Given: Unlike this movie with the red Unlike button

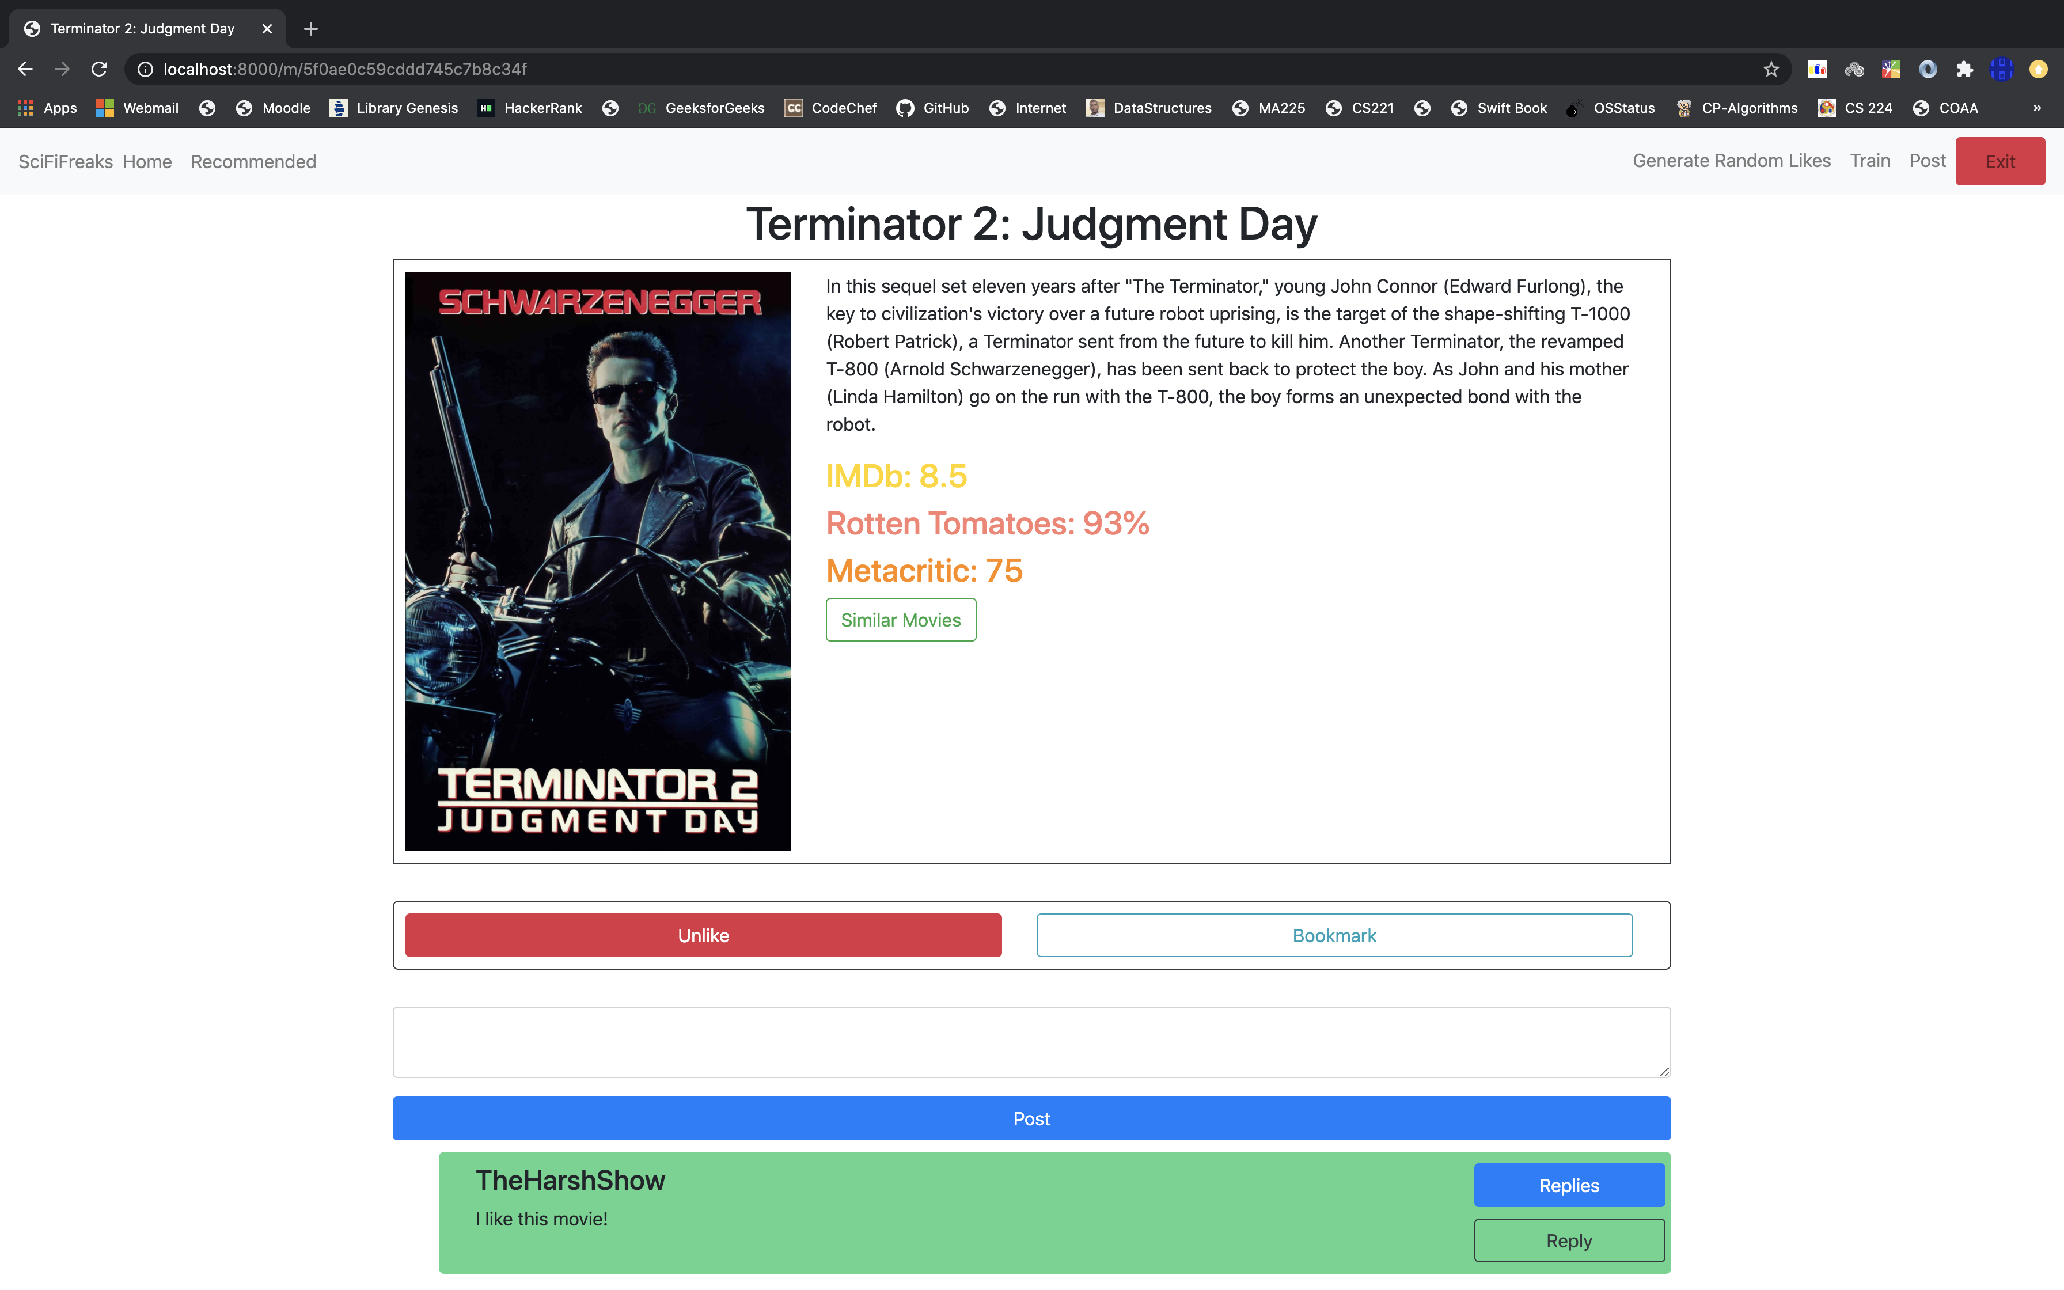Looking at the screenshot, I should [704, 935].
